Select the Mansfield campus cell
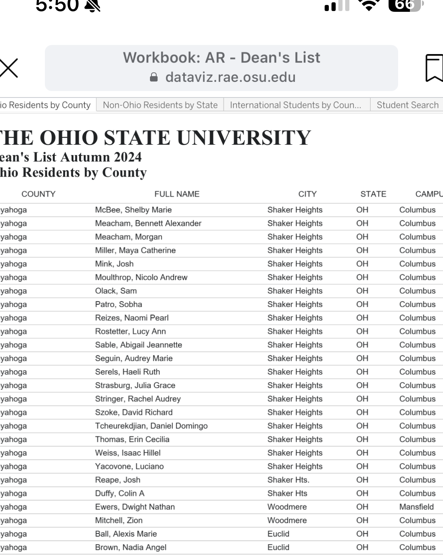The width and height of the screenshot is (443, 556). point(416,507)
